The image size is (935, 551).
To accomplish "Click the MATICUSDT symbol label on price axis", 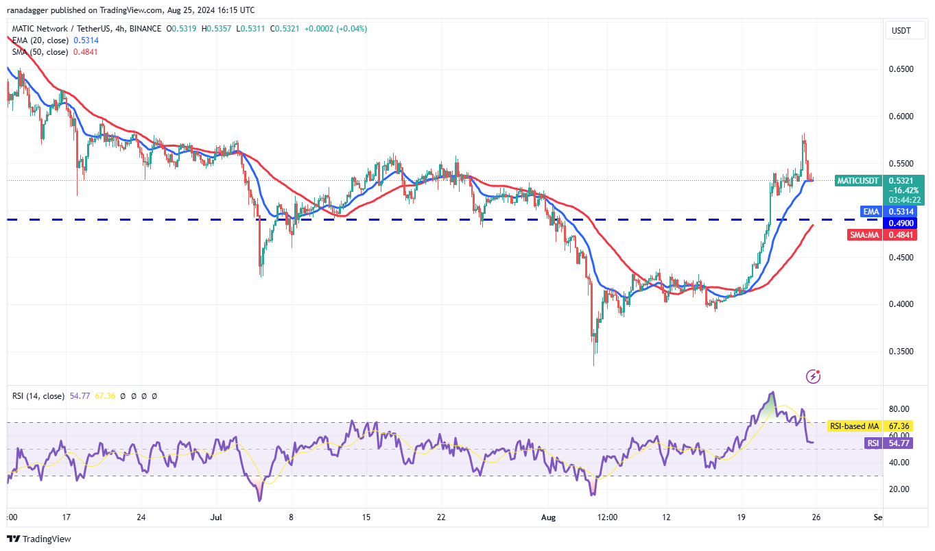I will (x=857, y=181).
